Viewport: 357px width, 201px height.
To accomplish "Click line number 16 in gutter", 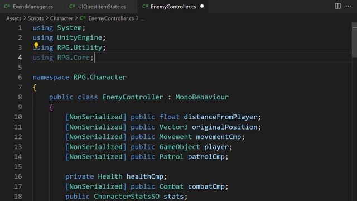I will click(x=18, y=176).
